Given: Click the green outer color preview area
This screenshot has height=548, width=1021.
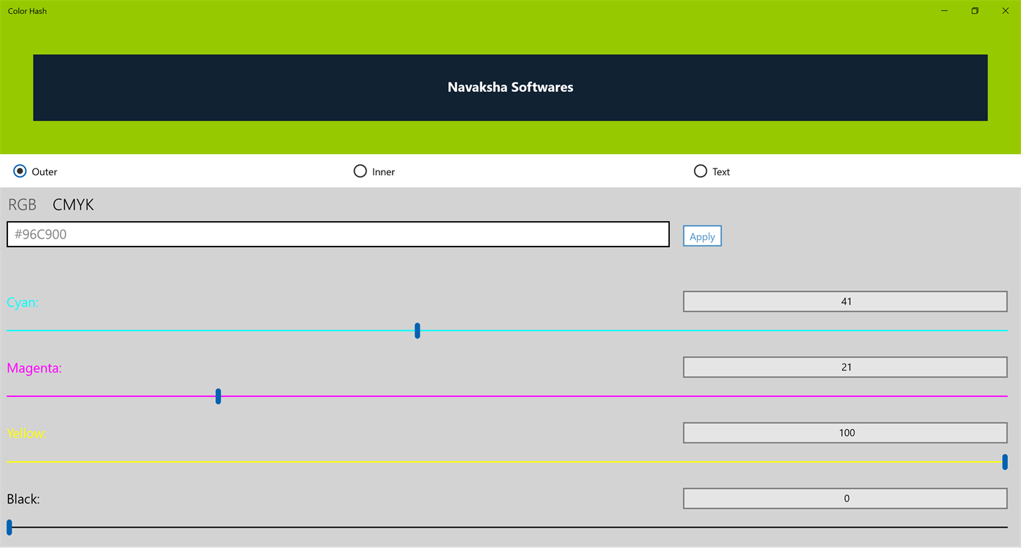Looking at the screenshot, I should [x=511, y=139].
